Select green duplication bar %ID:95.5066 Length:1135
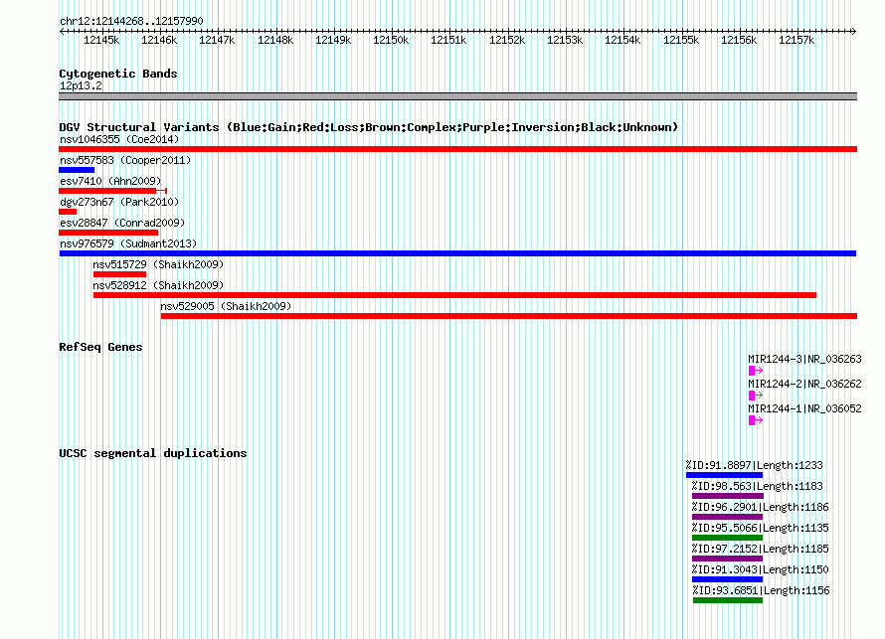 click(x=728, y=538)
